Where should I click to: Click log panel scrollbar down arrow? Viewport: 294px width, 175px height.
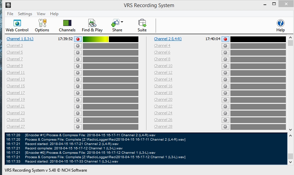pos(290,162)
